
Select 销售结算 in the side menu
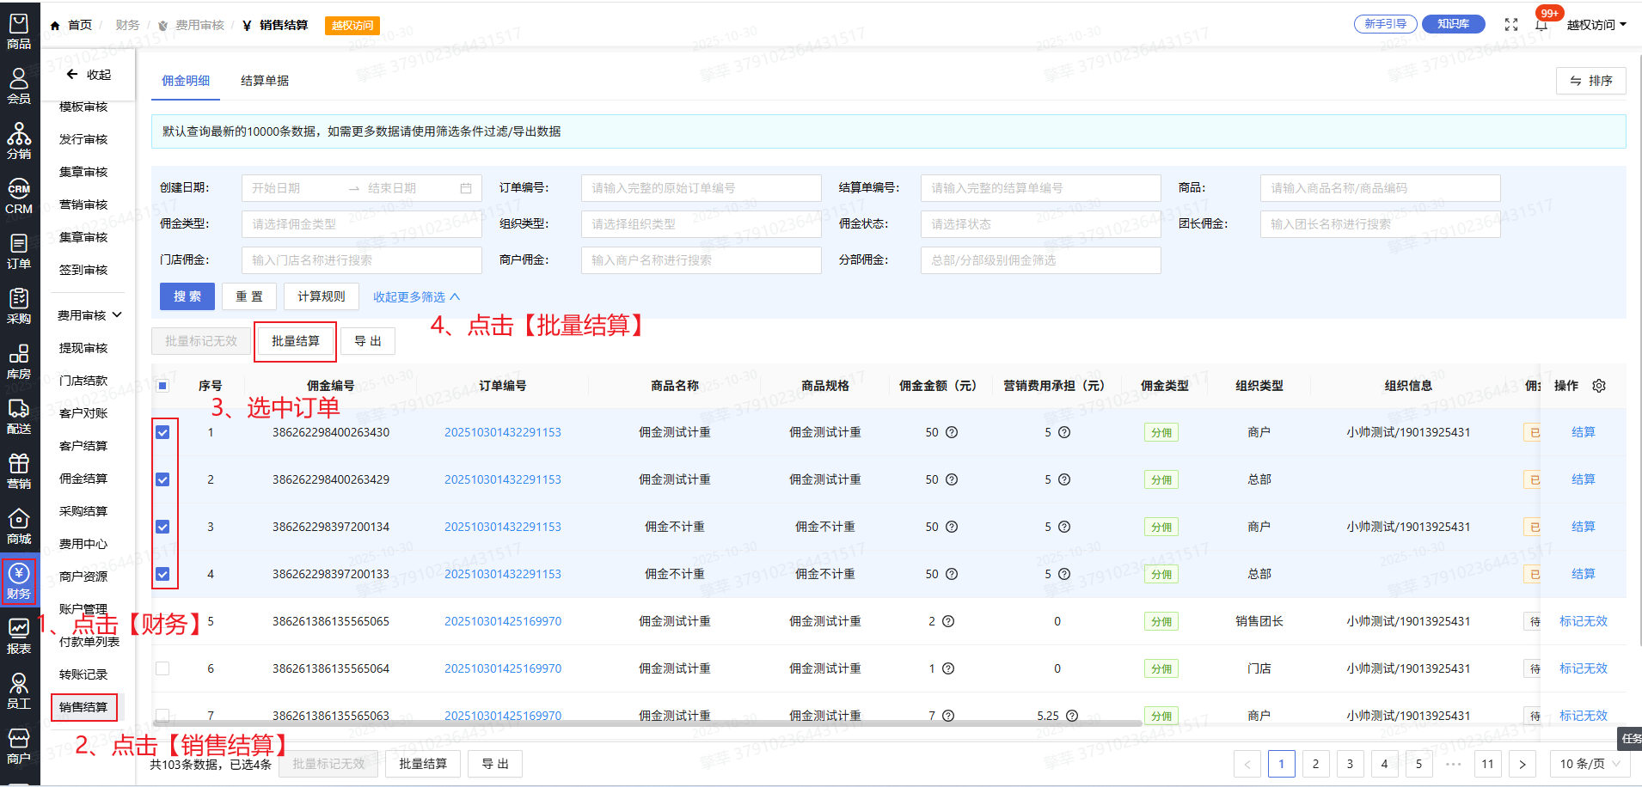coord(83,707)
